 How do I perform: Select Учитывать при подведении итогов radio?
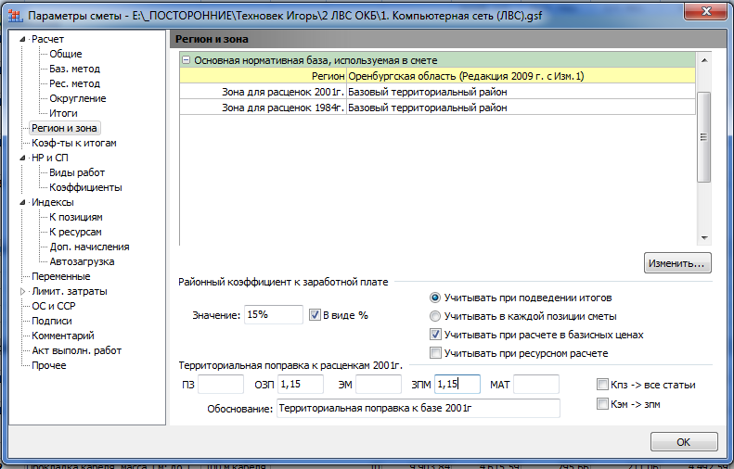coord(435,298)
